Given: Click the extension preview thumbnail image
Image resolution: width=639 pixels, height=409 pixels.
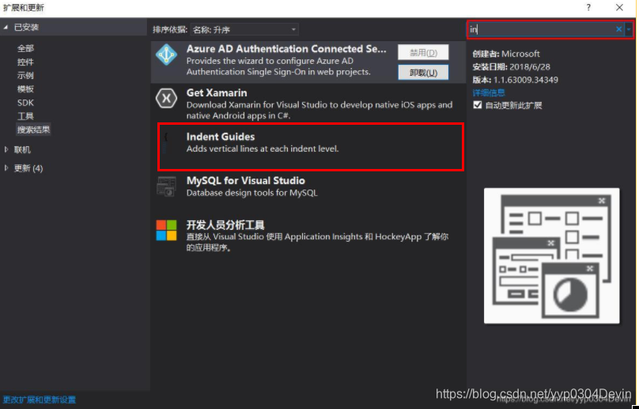Looking at the screenshot, I should pos(551,256).
